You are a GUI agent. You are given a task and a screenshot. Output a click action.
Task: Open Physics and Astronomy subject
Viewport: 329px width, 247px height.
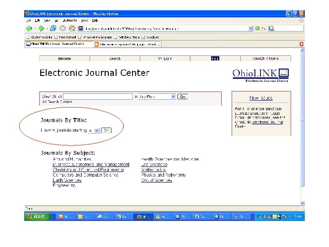pyautogui.click(x=164, y=175)
